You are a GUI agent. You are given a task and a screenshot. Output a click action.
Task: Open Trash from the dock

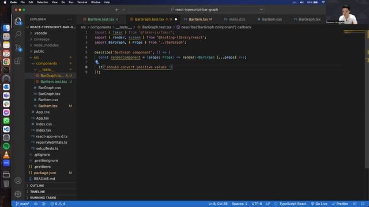[6, 183]
